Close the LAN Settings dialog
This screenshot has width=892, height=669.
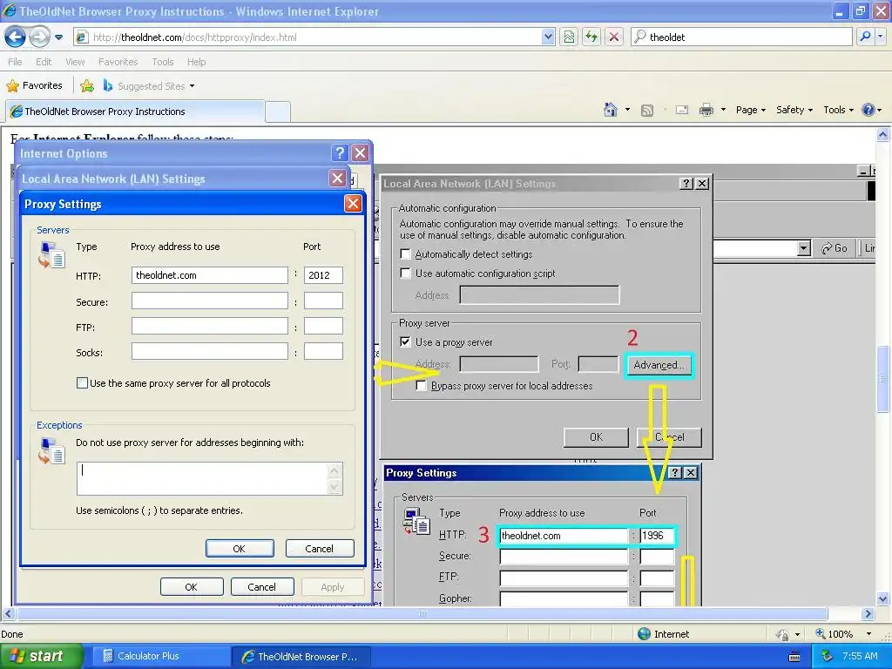pos(337,179)
